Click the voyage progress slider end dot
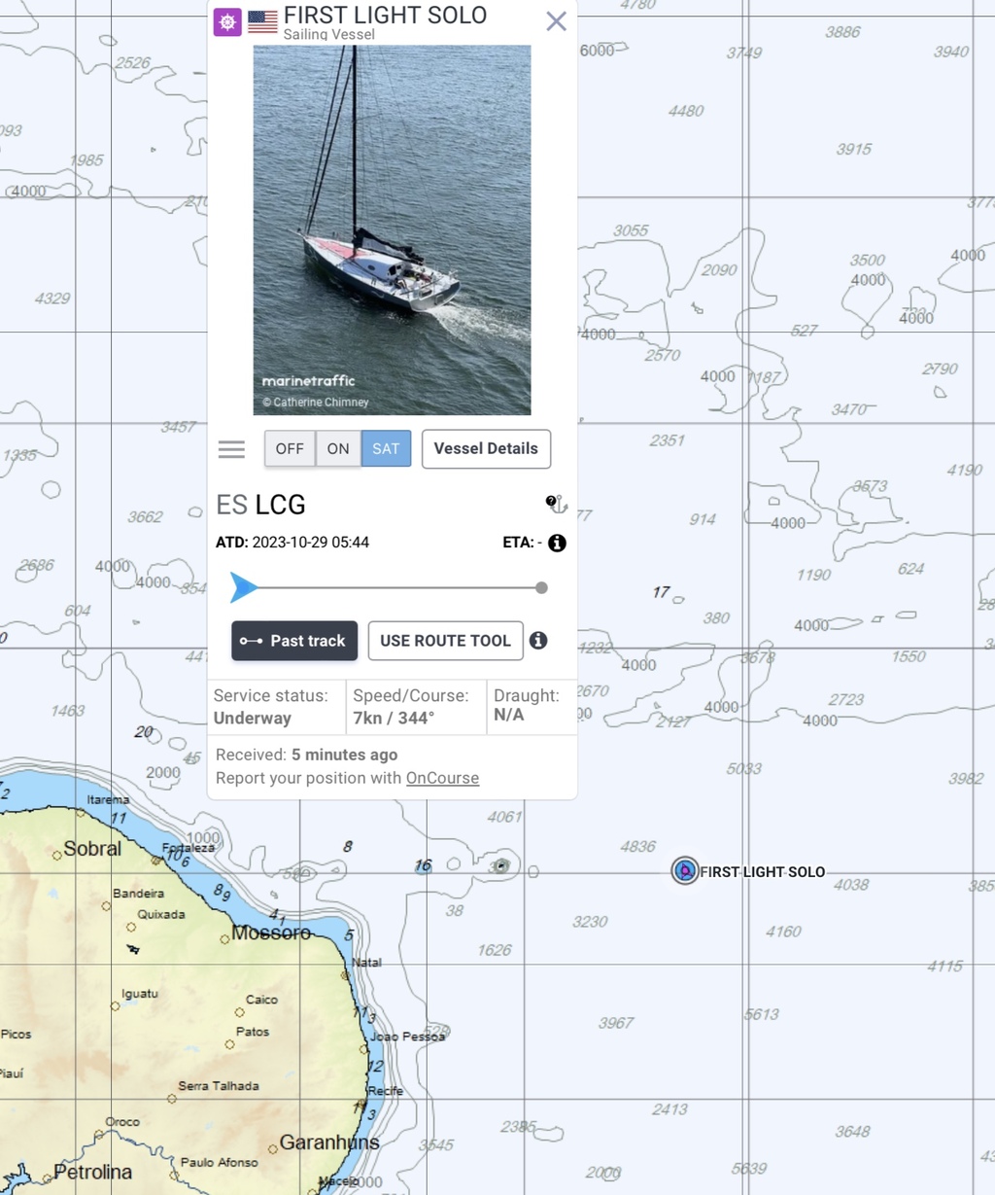Viewport: 995px width, 1195px height. [x=541, y=587]
